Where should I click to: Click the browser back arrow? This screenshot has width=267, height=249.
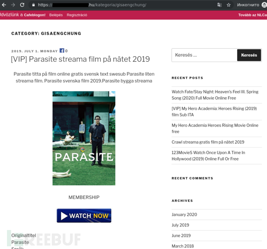(x=4, y=5)
